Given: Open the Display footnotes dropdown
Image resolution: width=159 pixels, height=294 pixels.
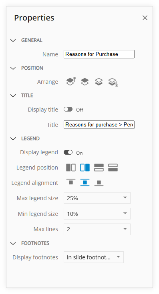Looking at the screenshot, I should (x=94, y=257).
